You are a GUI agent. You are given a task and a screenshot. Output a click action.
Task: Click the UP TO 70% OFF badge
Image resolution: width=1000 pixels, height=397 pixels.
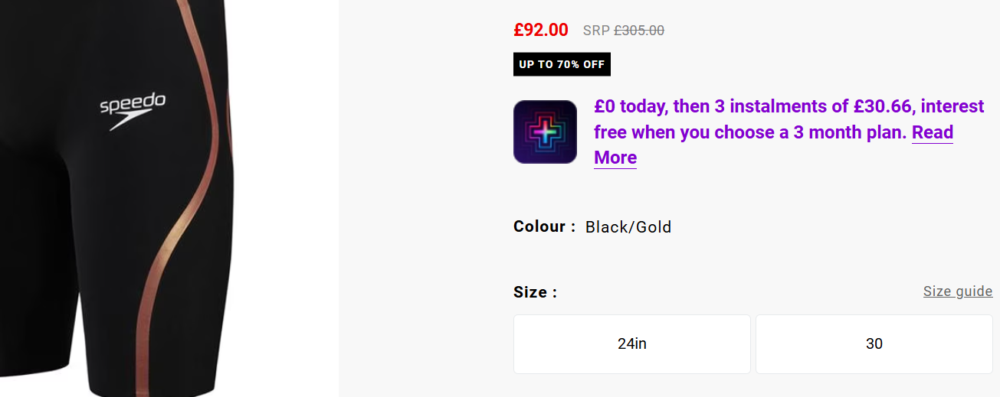pyautogui.click(x=562, y=64)
